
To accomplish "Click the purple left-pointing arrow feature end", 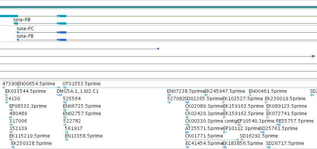I will pyautogui.click(x=158, y=49).
